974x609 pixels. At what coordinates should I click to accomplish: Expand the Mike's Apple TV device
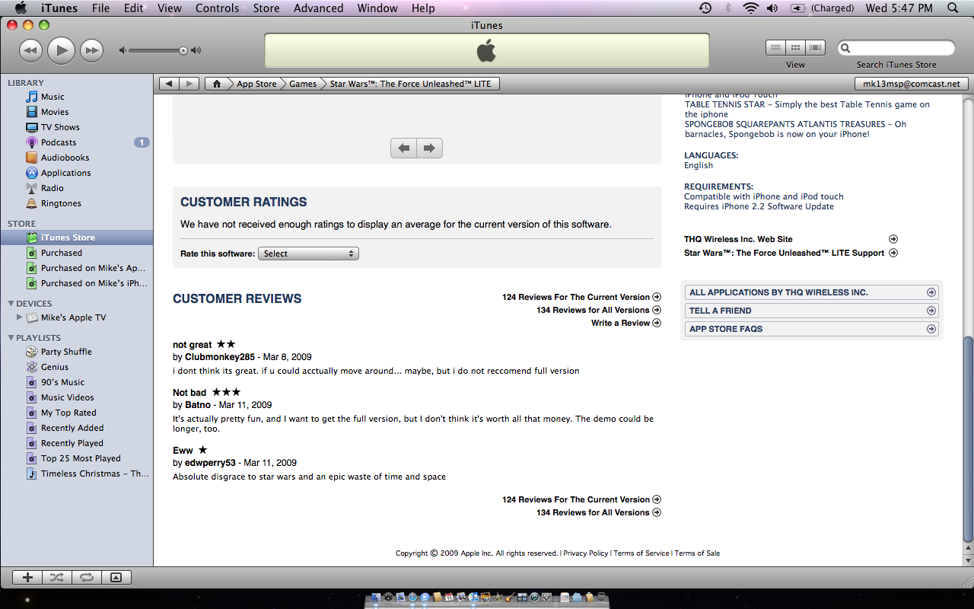(20, 317)
